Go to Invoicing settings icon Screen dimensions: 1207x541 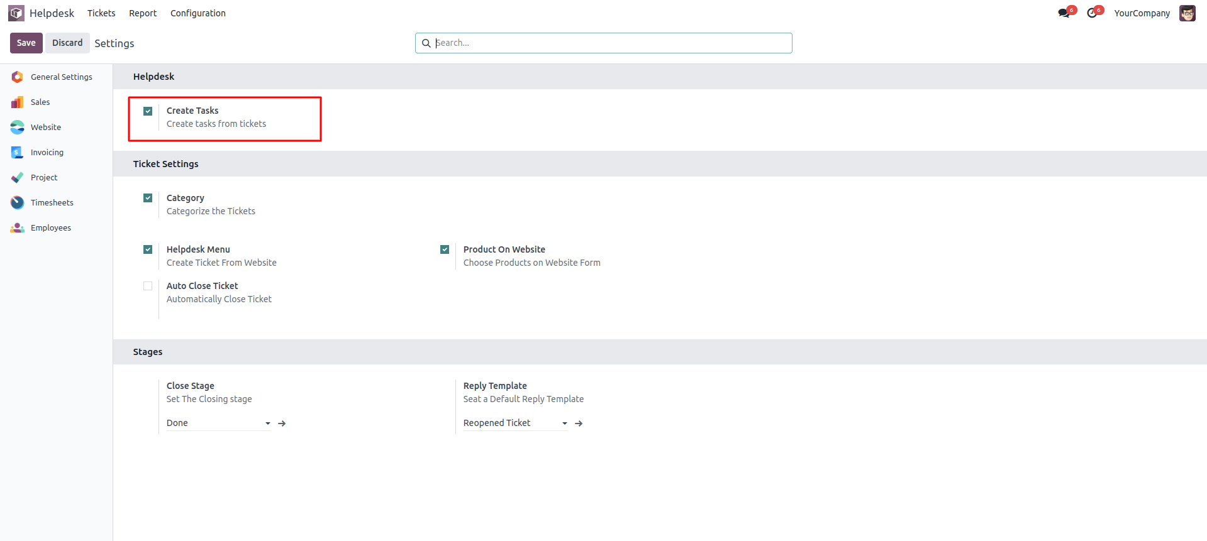click(x=18, y=153)
